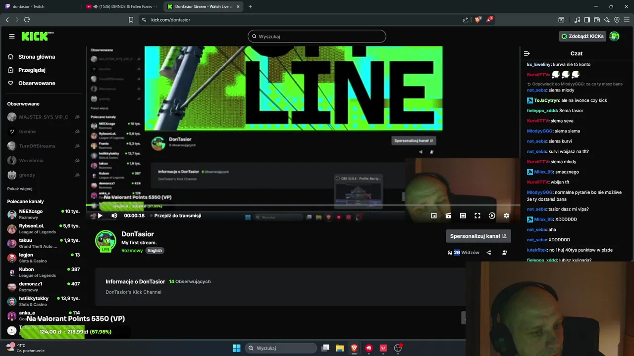Collapse the chat panel with arrow icon
This screenshot has height=356, width=634.
click(x=527, y=53)
